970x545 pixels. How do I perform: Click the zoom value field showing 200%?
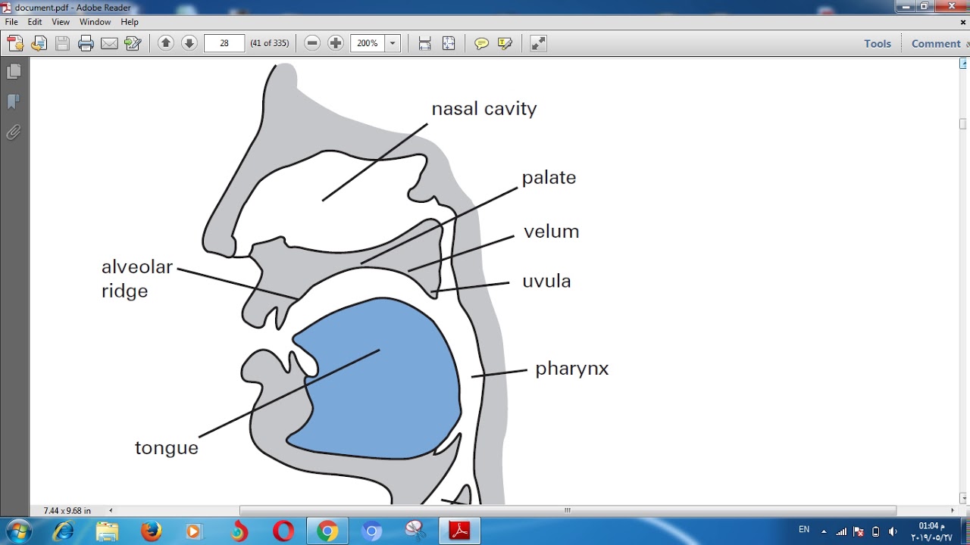[368, 43]
